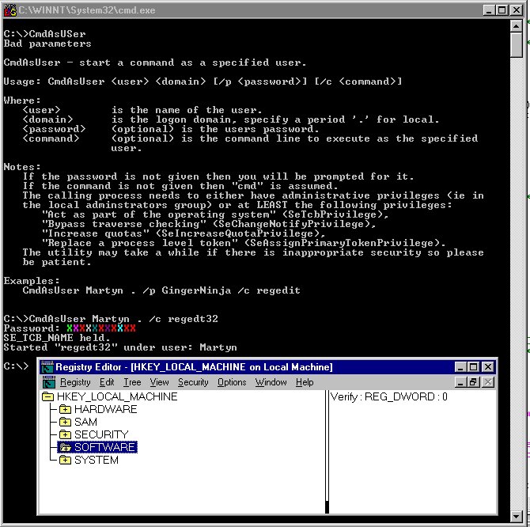Click cmd.exe scrollbar down arrow

click(x=516, y=516)
